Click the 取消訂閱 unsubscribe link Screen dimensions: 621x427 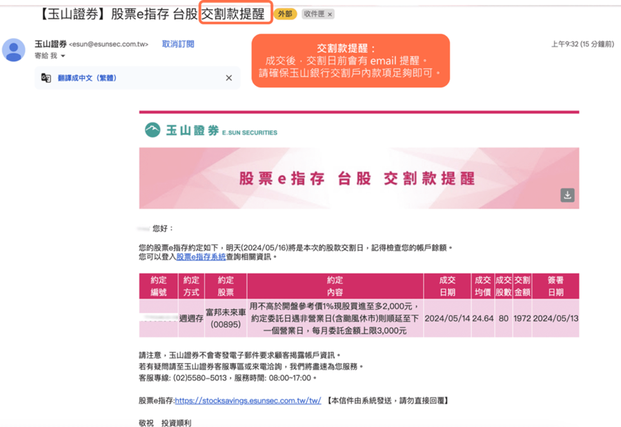click(178, 44)
